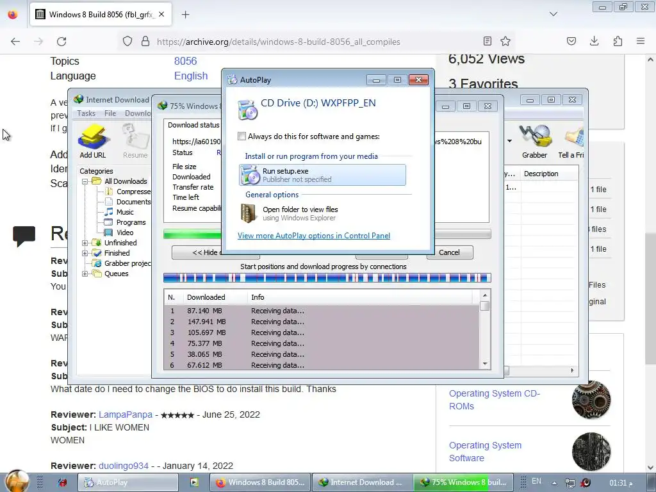Expand the Queues category node
The image size is (656, 492).
(x=85, y=274)
